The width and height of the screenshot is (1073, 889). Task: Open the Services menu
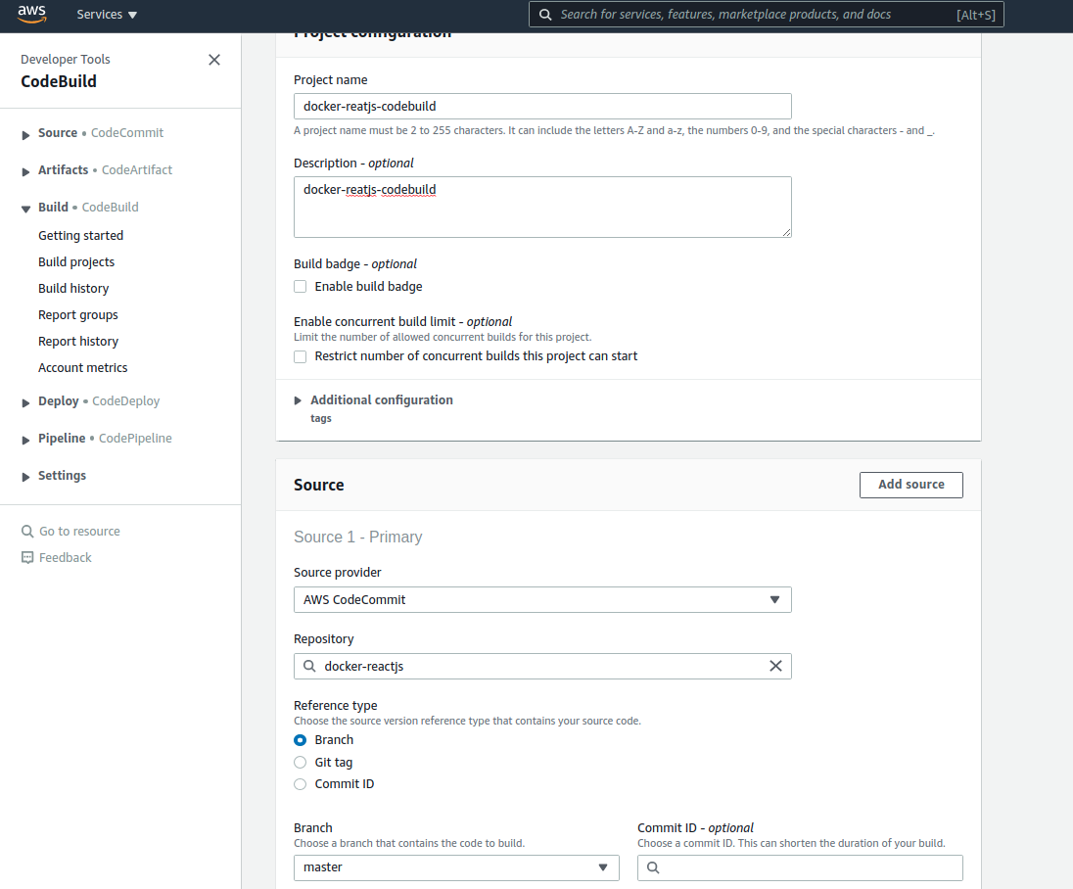[106, 14]
